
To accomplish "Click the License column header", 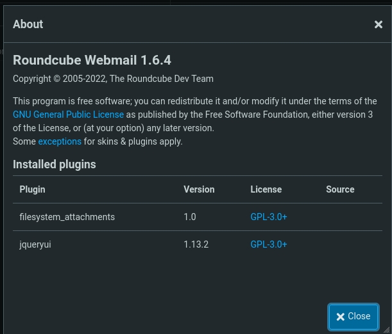I will (266, 189).
